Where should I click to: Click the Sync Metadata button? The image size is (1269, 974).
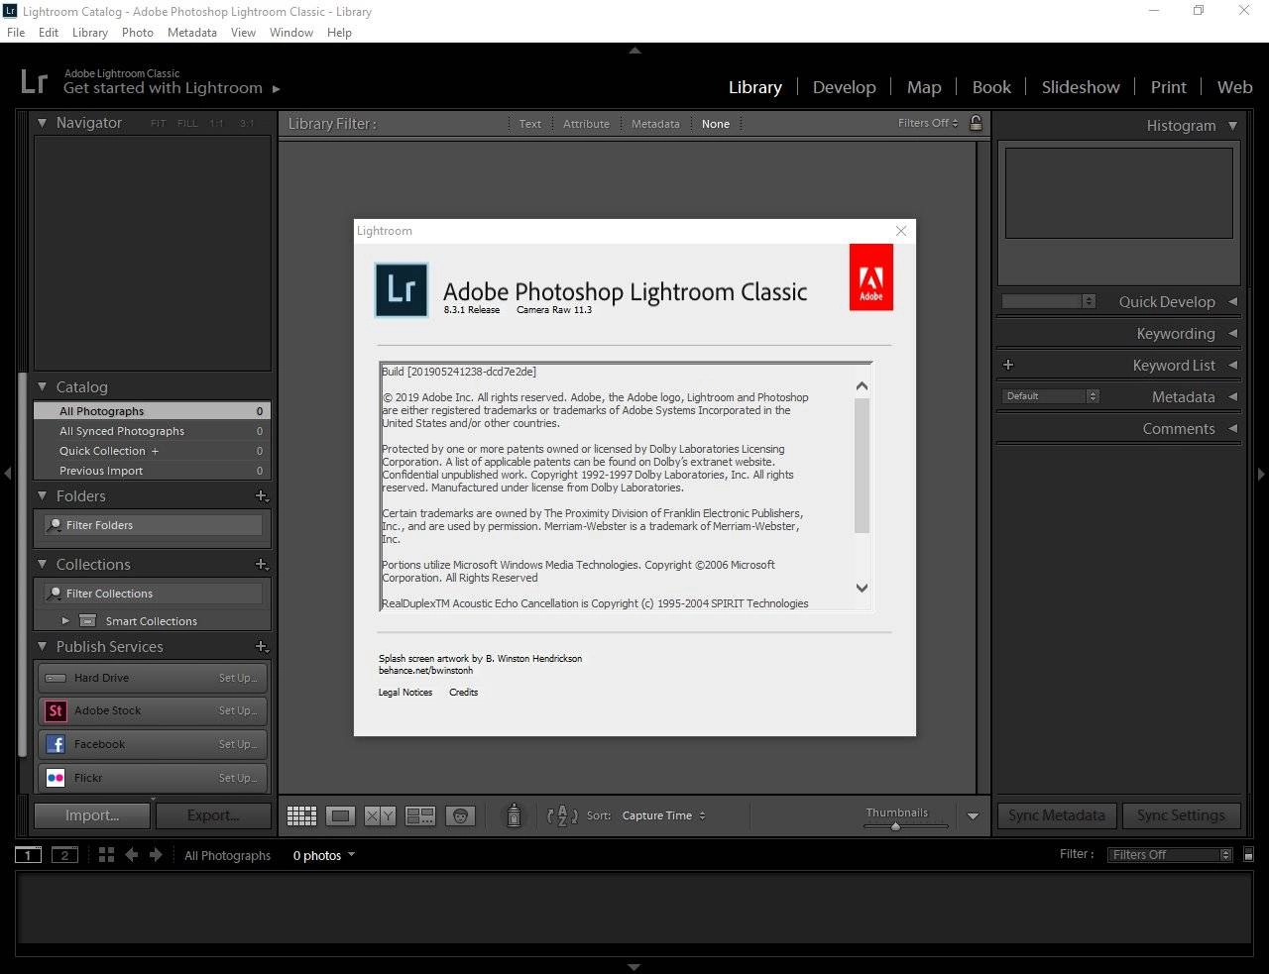point(1057,815)
